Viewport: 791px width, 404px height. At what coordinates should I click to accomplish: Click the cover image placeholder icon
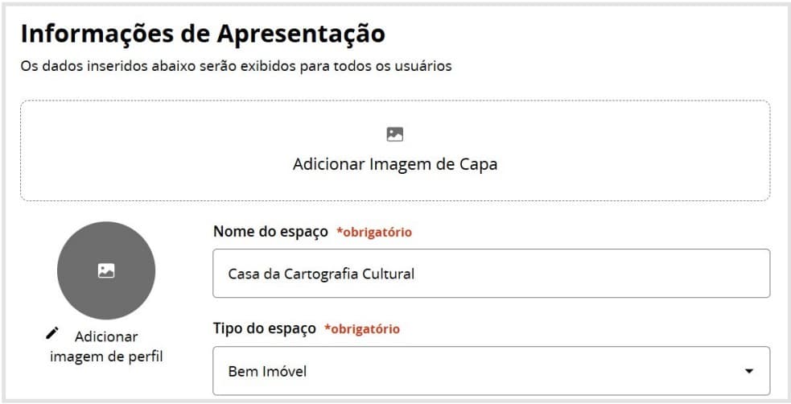click(394, 134)
